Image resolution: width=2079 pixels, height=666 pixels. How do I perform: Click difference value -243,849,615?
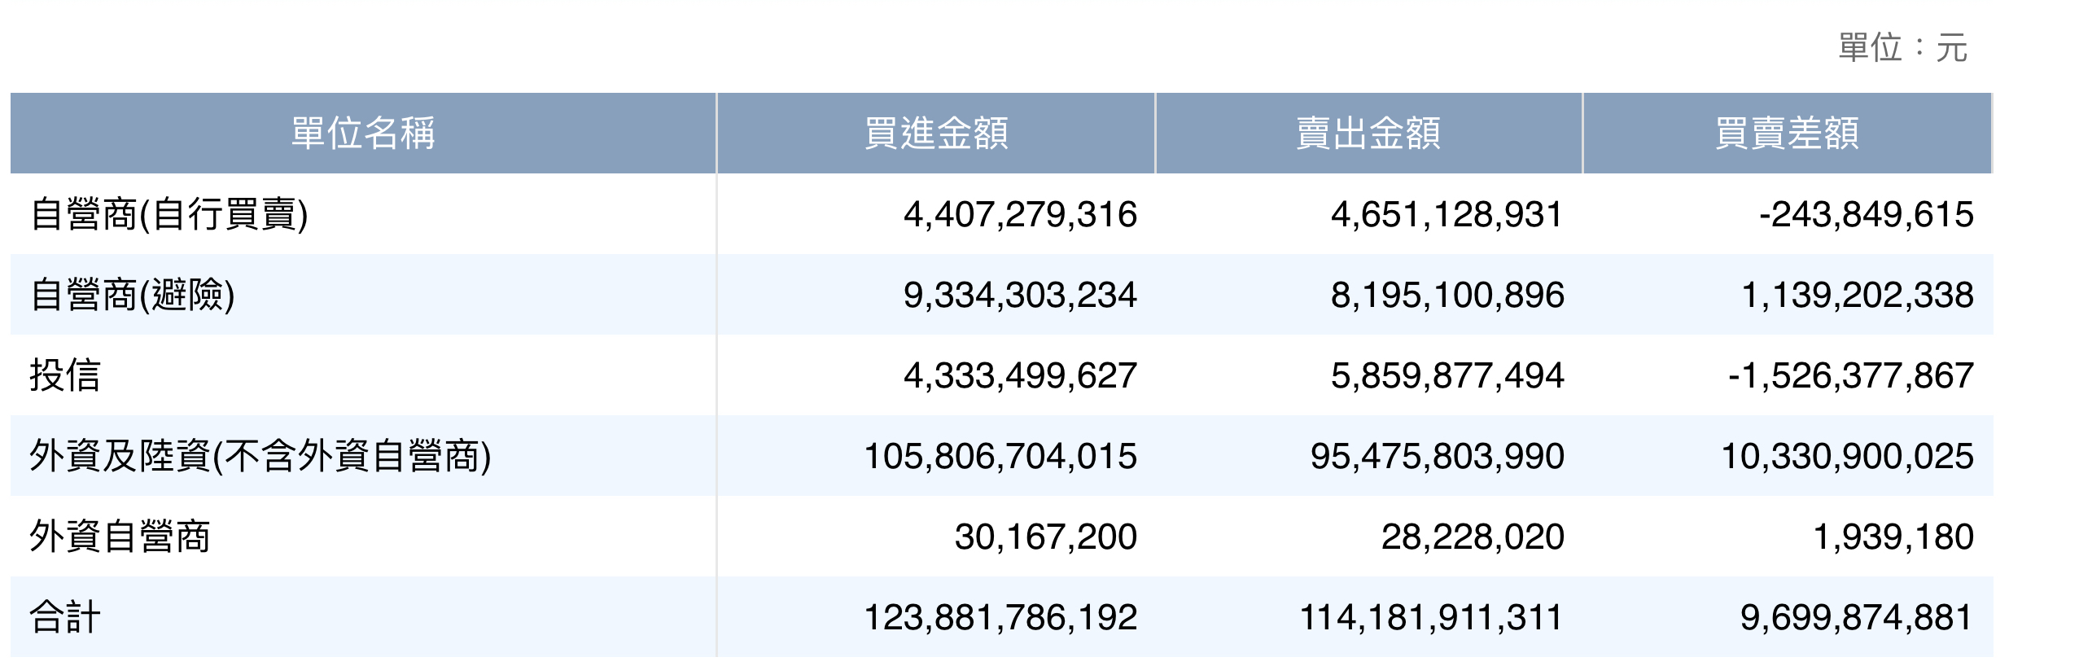pyautogui.click(x=1867, y=215)
